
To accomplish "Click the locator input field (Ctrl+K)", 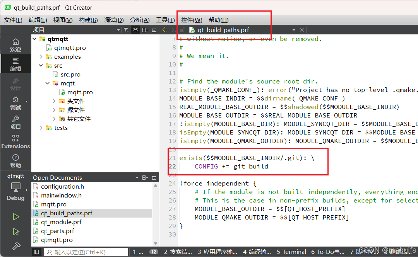I will pos(86,252).
